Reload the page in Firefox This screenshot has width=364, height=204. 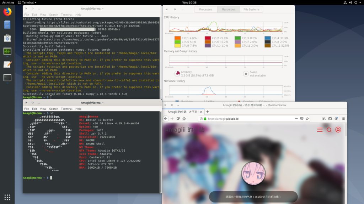[178, 119]
